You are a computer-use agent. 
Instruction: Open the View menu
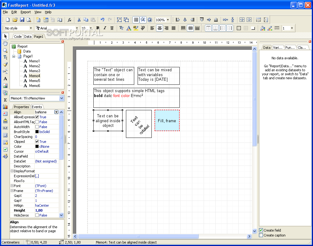click(38, 12)
